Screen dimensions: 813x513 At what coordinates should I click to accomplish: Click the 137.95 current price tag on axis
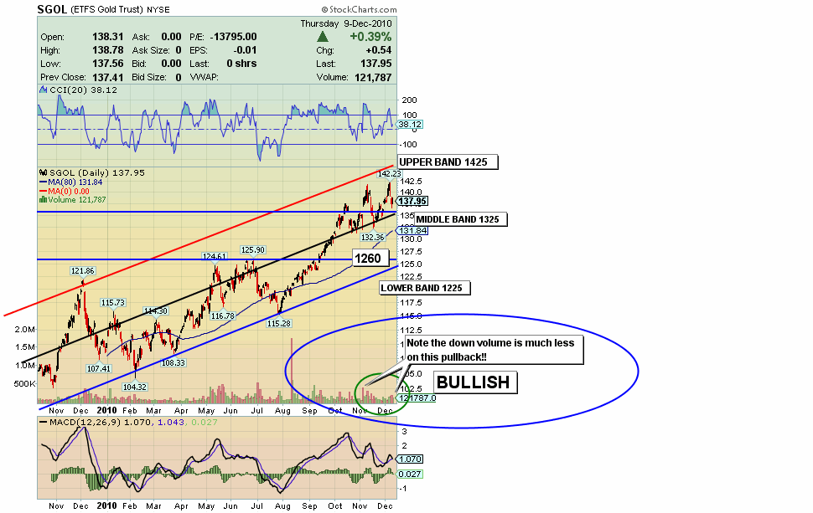[412, 201]
